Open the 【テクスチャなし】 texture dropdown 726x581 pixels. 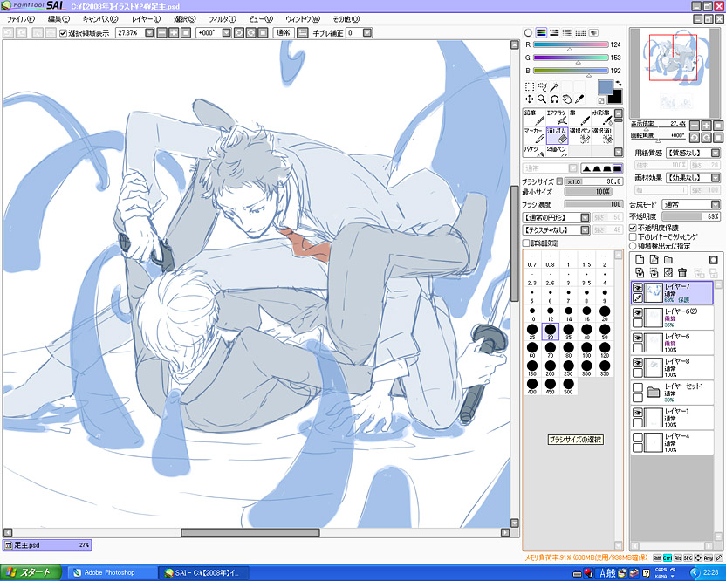point(585,230)
